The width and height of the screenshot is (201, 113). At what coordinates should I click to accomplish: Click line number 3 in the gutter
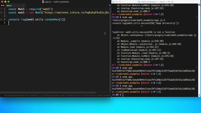tap(4, 16)
